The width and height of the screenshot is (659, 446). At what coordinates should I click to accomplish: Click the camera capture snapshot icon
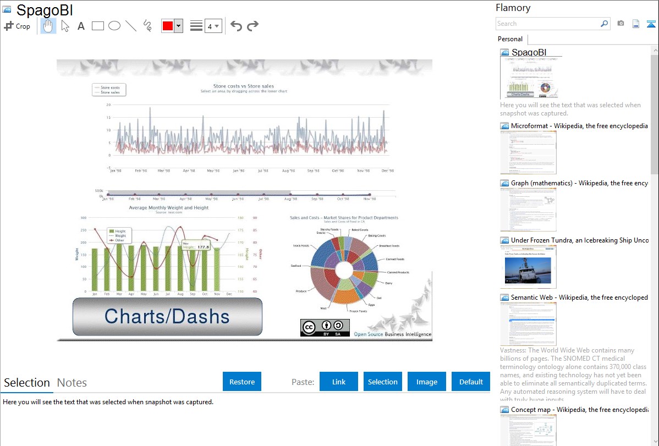620,24
